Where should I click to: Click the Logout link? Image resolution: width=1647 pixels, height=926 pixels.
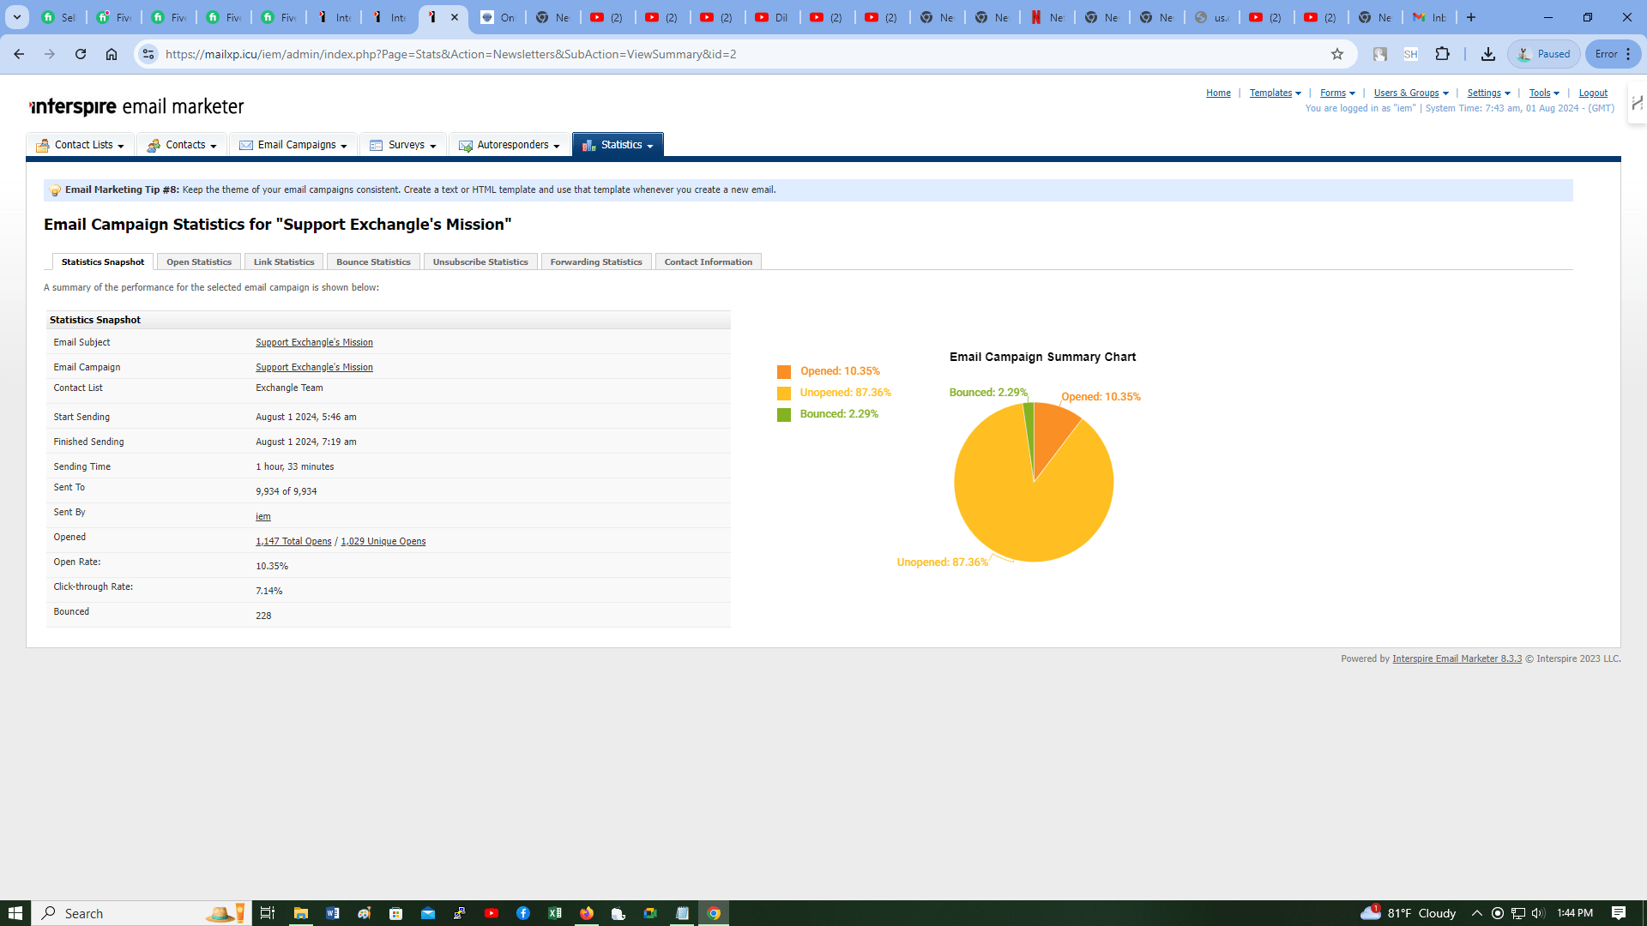tap(1593, 93)
